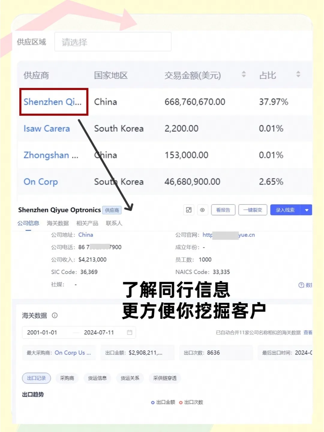Toggle the 出口次数 chart legend
The height and width of the screenshot is (432, 324).
tap(193, 402)
